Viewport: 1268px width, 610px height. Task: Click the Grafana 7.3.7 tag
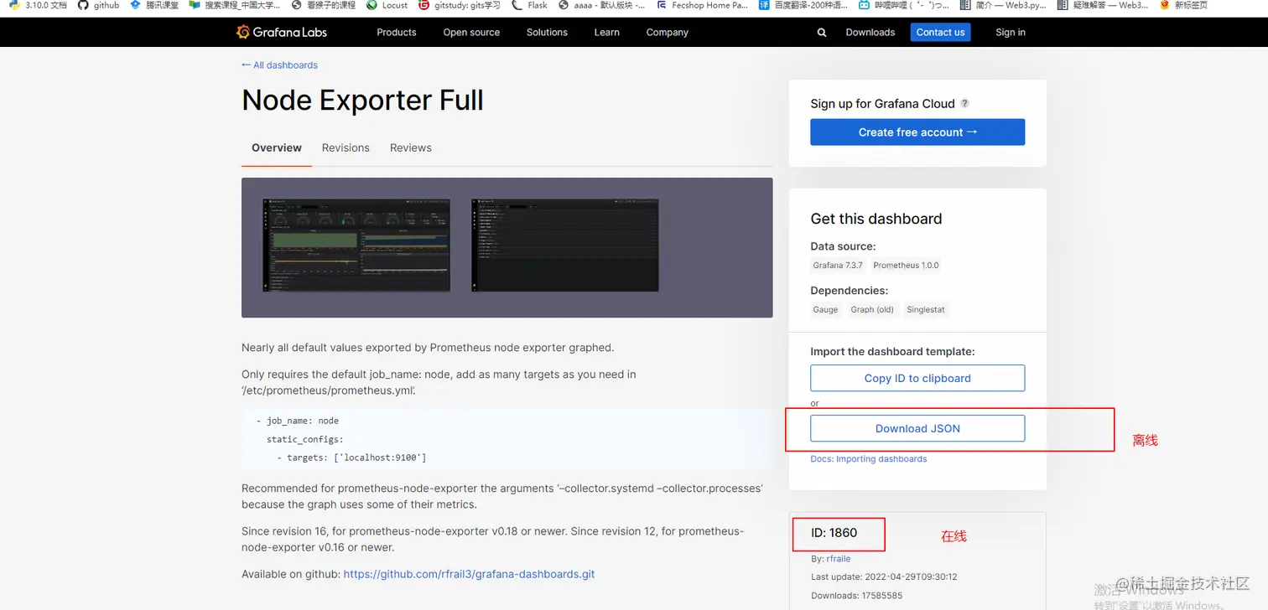point(837,266)
